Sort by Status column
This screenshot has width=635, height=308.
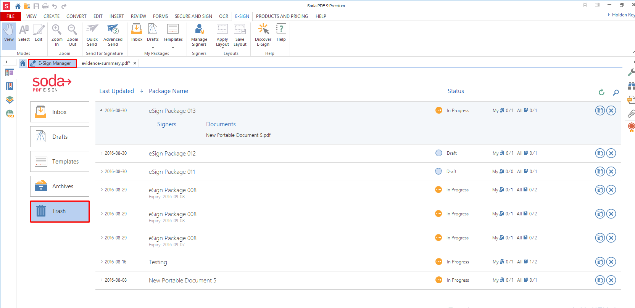click(456, 91)
